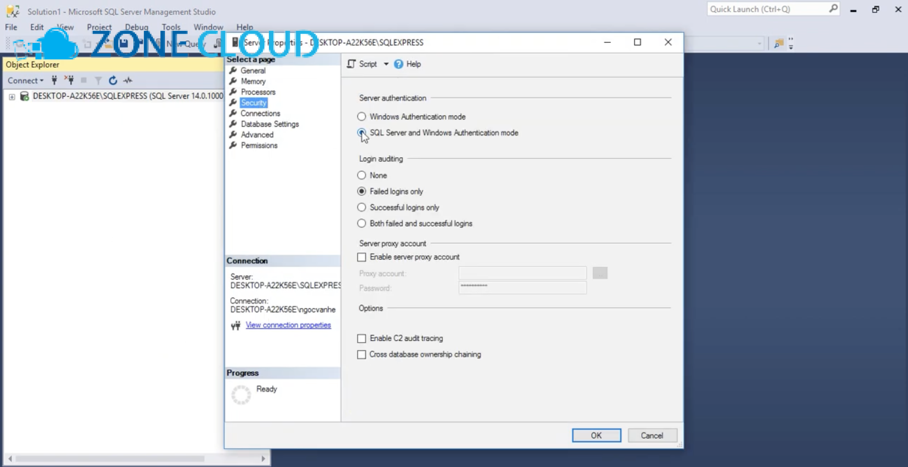
Task: Click the Object Explorer horizontal scrollbar
Action: coord(110,458)
